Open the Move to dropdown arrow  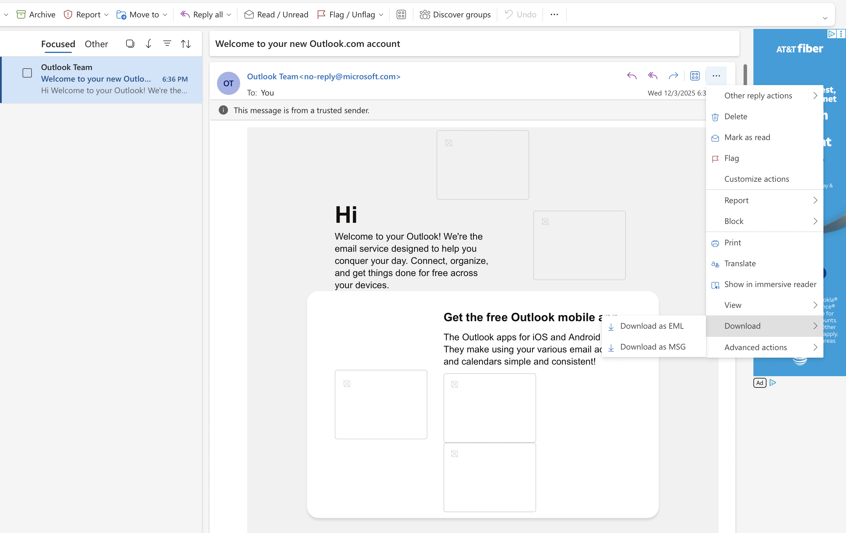[165, 15]
